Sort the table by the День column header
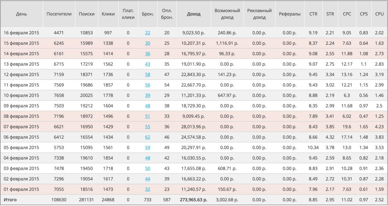The image size is (388, 206). 22,14
